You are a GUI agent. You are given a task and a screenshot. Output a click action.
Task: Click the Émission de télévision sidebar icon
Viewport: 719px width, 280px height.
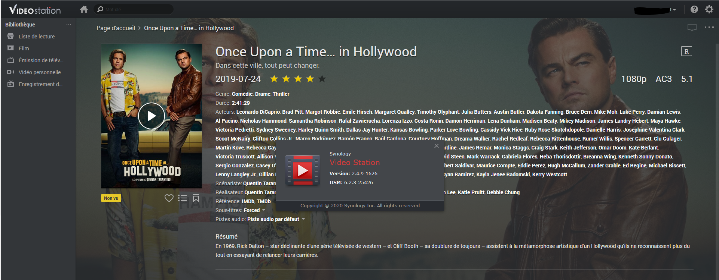coord(10,60)
